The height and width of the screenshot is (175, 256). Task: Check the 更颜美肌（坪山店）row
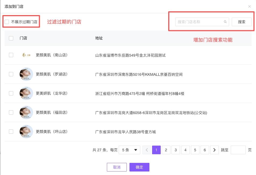(11, 132)
